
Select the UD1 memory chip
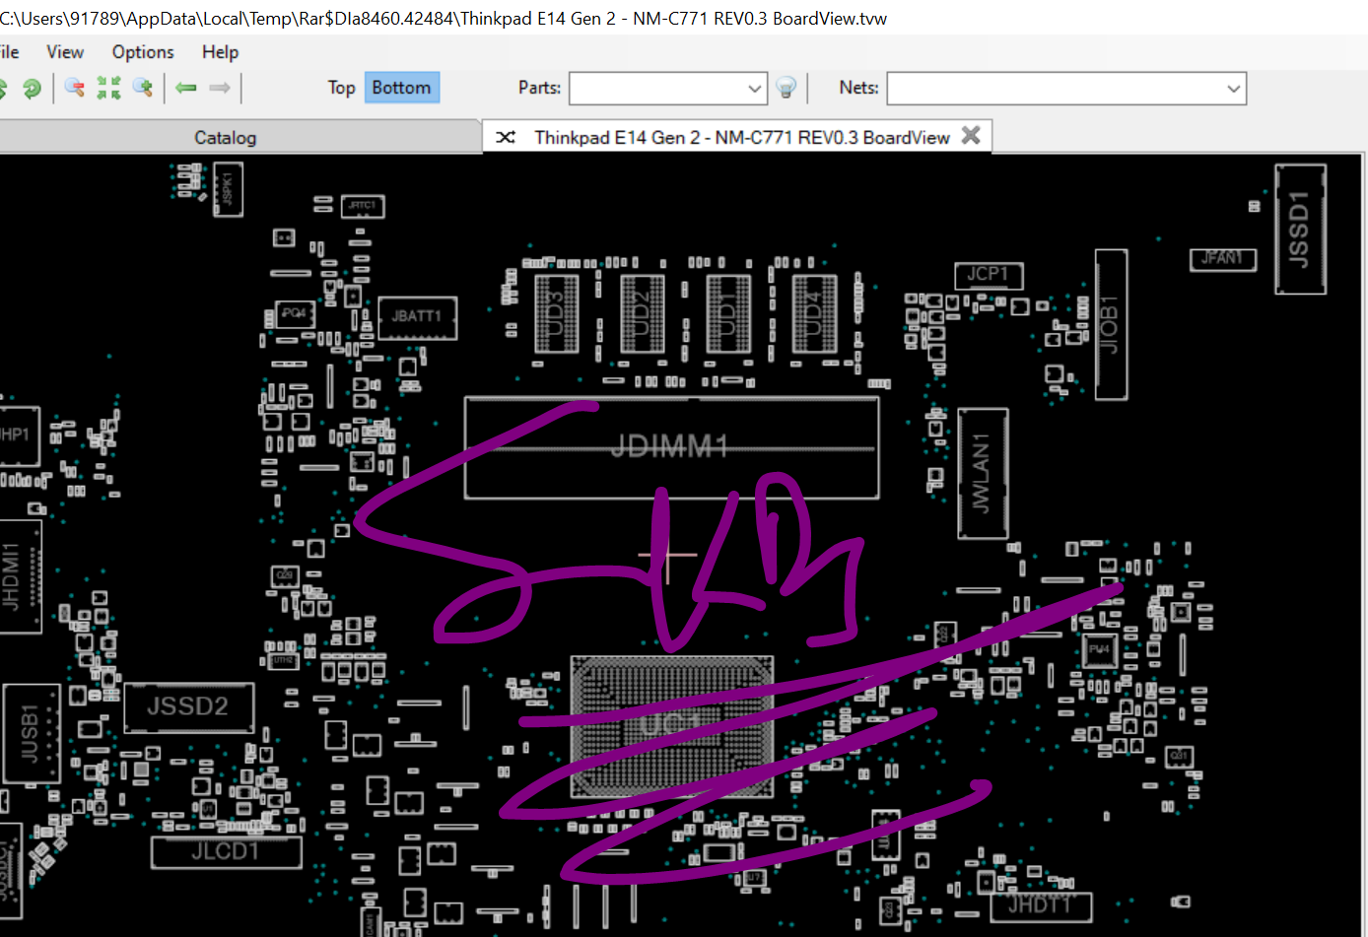click(728, 312)
